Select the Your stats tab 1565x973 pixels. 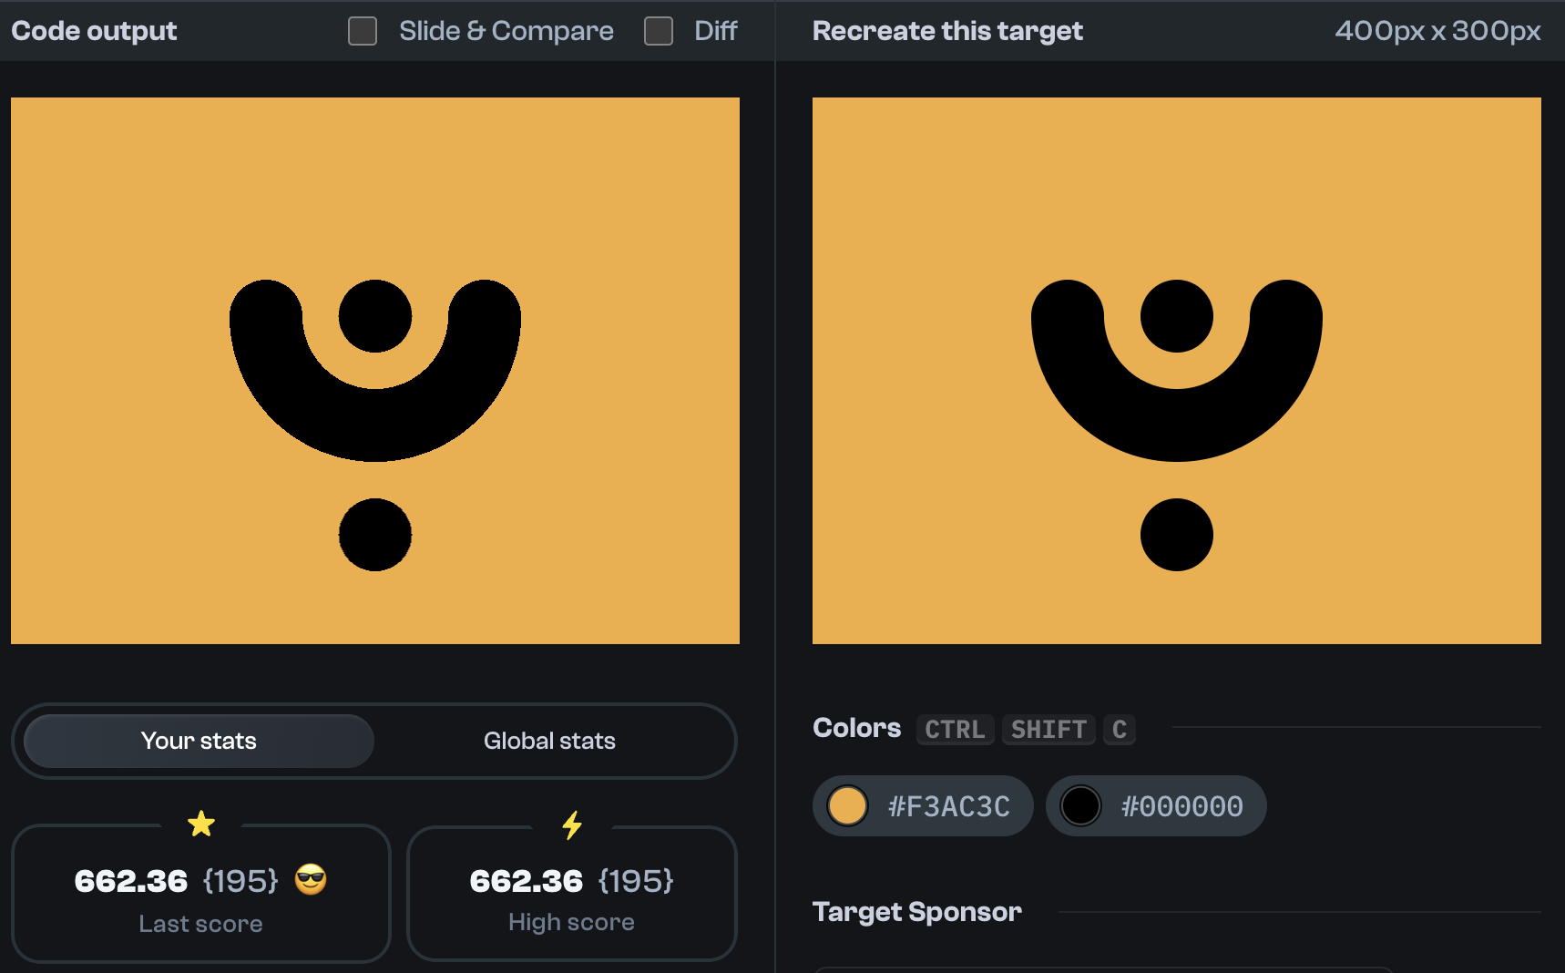[x=198, y=741]
